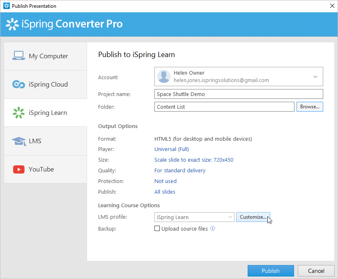Click the Customize... button
Screen dimensions: 338x279
(253, 217)
